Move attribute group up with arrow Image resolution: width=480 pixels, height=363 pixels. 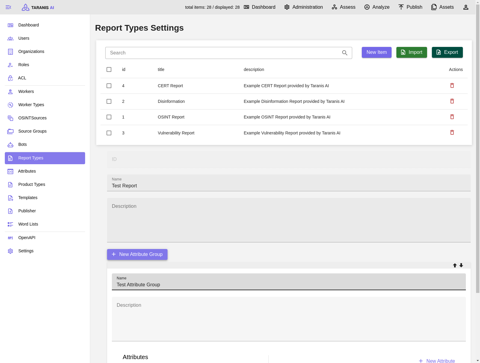coord(455,265)
